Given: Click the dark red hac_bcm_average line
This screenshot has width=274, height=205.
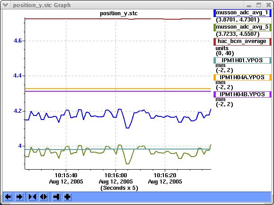Looking at the screenshot, I should [118, 19].
